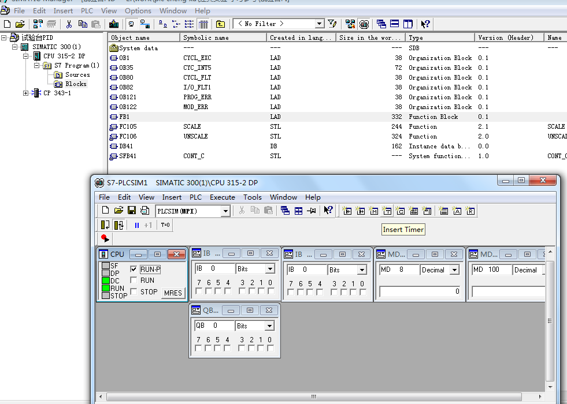Click the PLCSIM horizontal scrollbar thumb
Screen dimensions: 567x404
314,396
